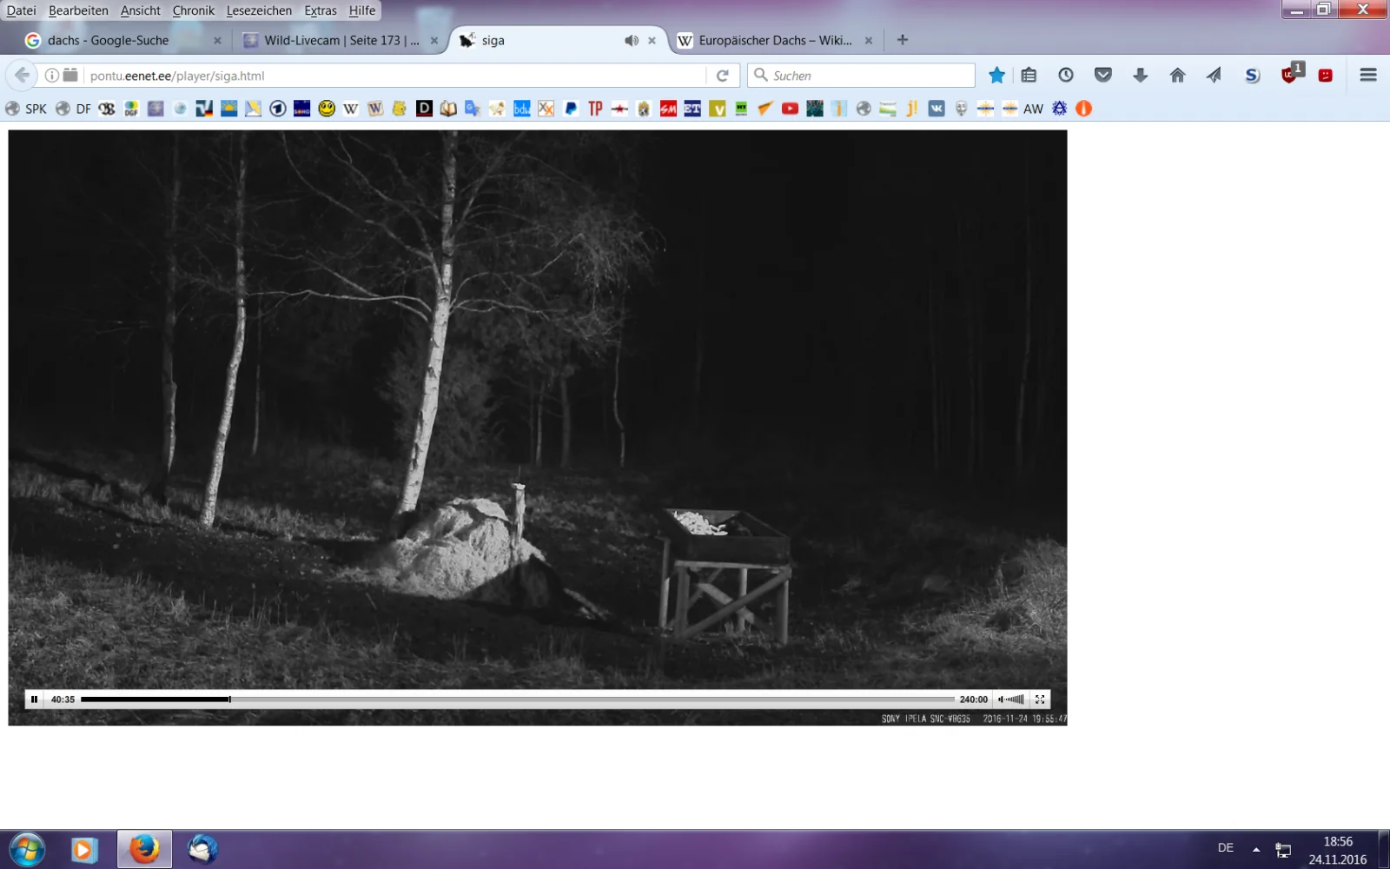Reload the current page
Viewport: 1390px width, 869px height.
722,76
